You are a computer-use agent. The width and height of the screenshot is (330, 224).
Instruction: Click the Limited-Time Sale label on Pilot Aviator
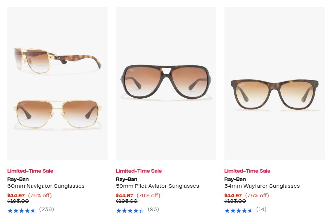pos(139,171)
